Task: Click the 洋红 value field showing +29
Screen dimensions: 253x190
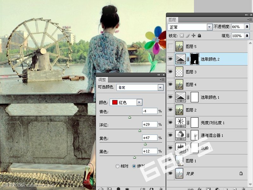Action: (150, 124)
